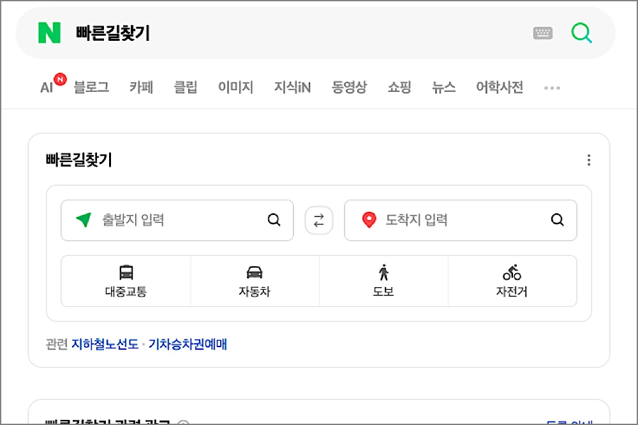Click the 출발지 입력 field

177,220
